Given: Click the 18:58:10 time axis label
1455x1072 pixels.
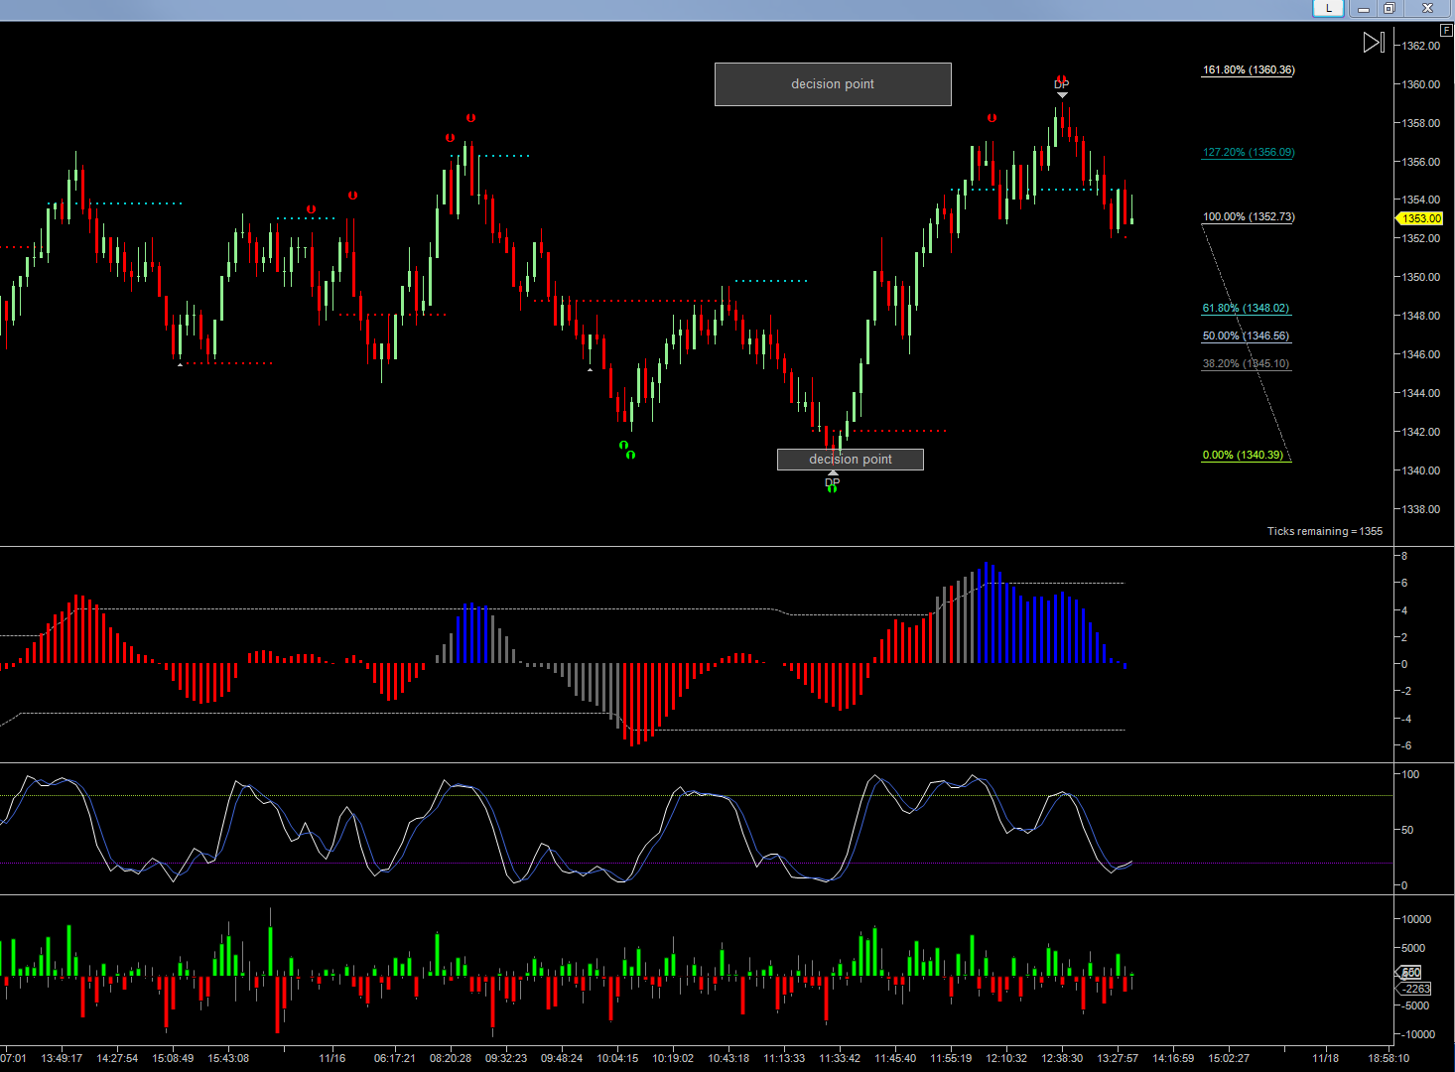Looking at the screenshot, I should (1388, 1058).
